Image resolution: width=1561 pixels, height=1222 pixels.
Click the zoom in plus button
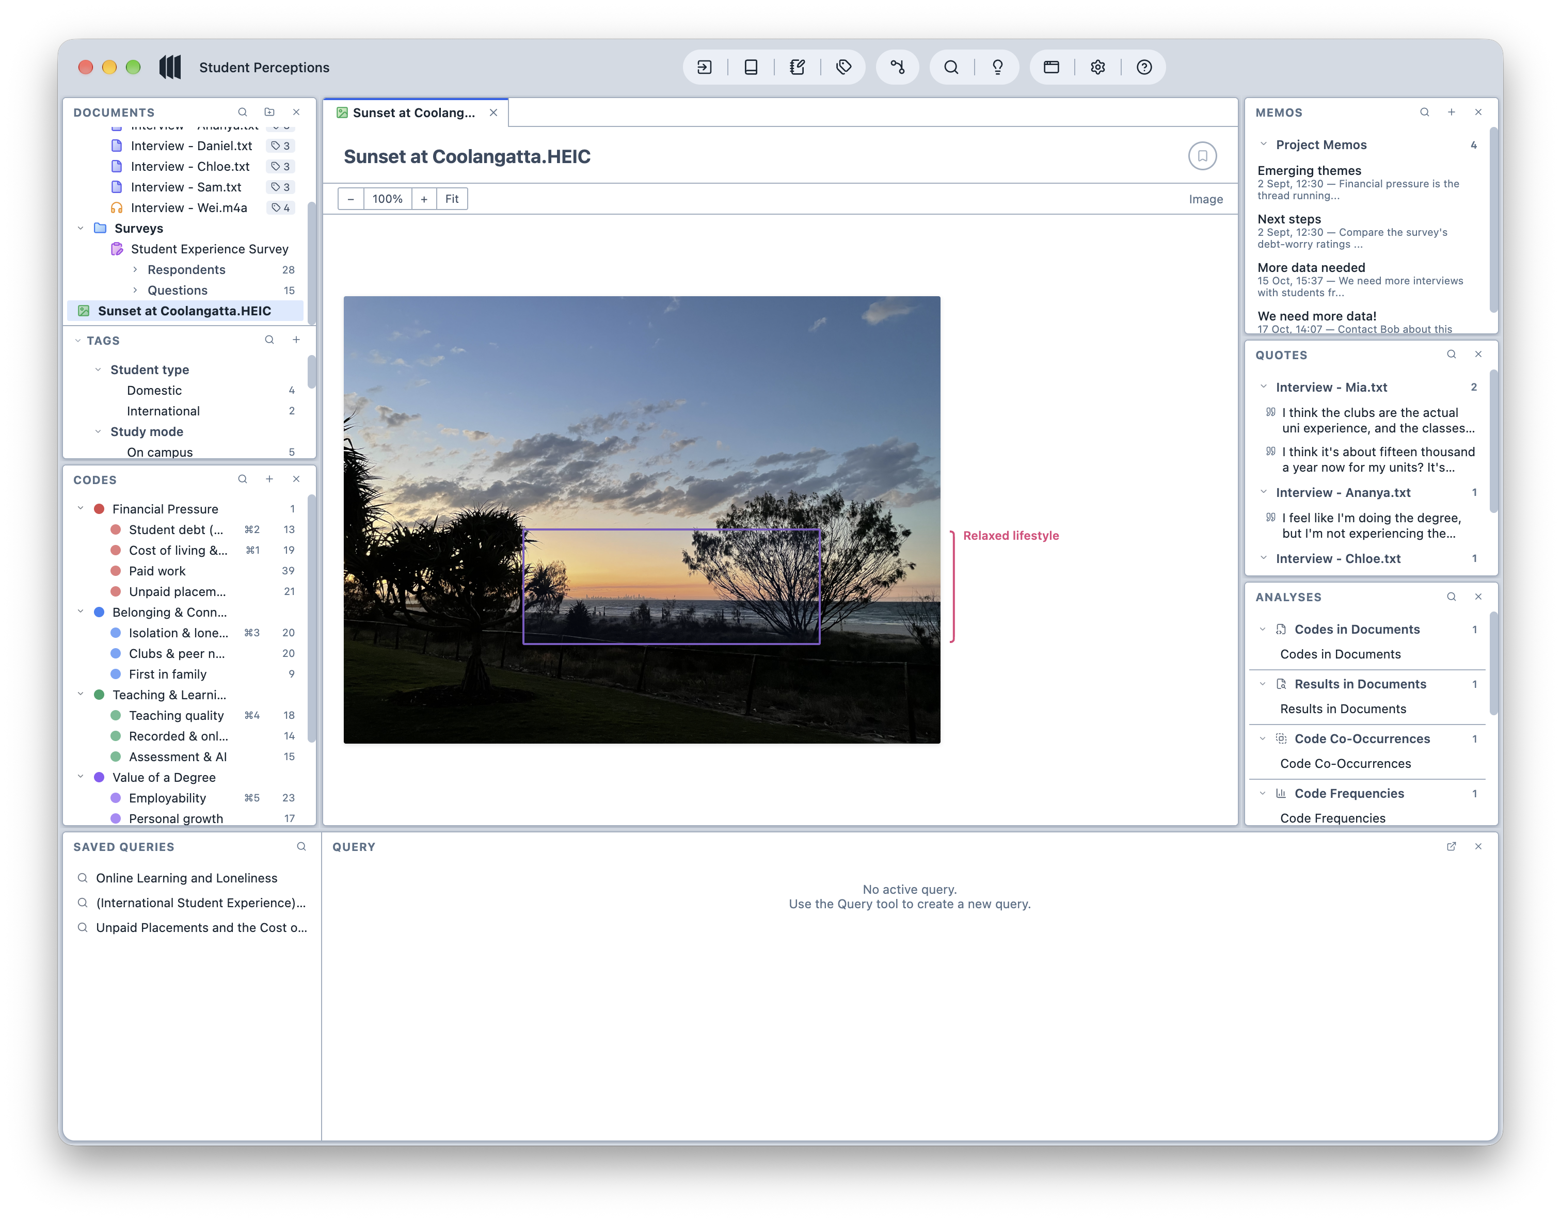click(x=424, y=199)
